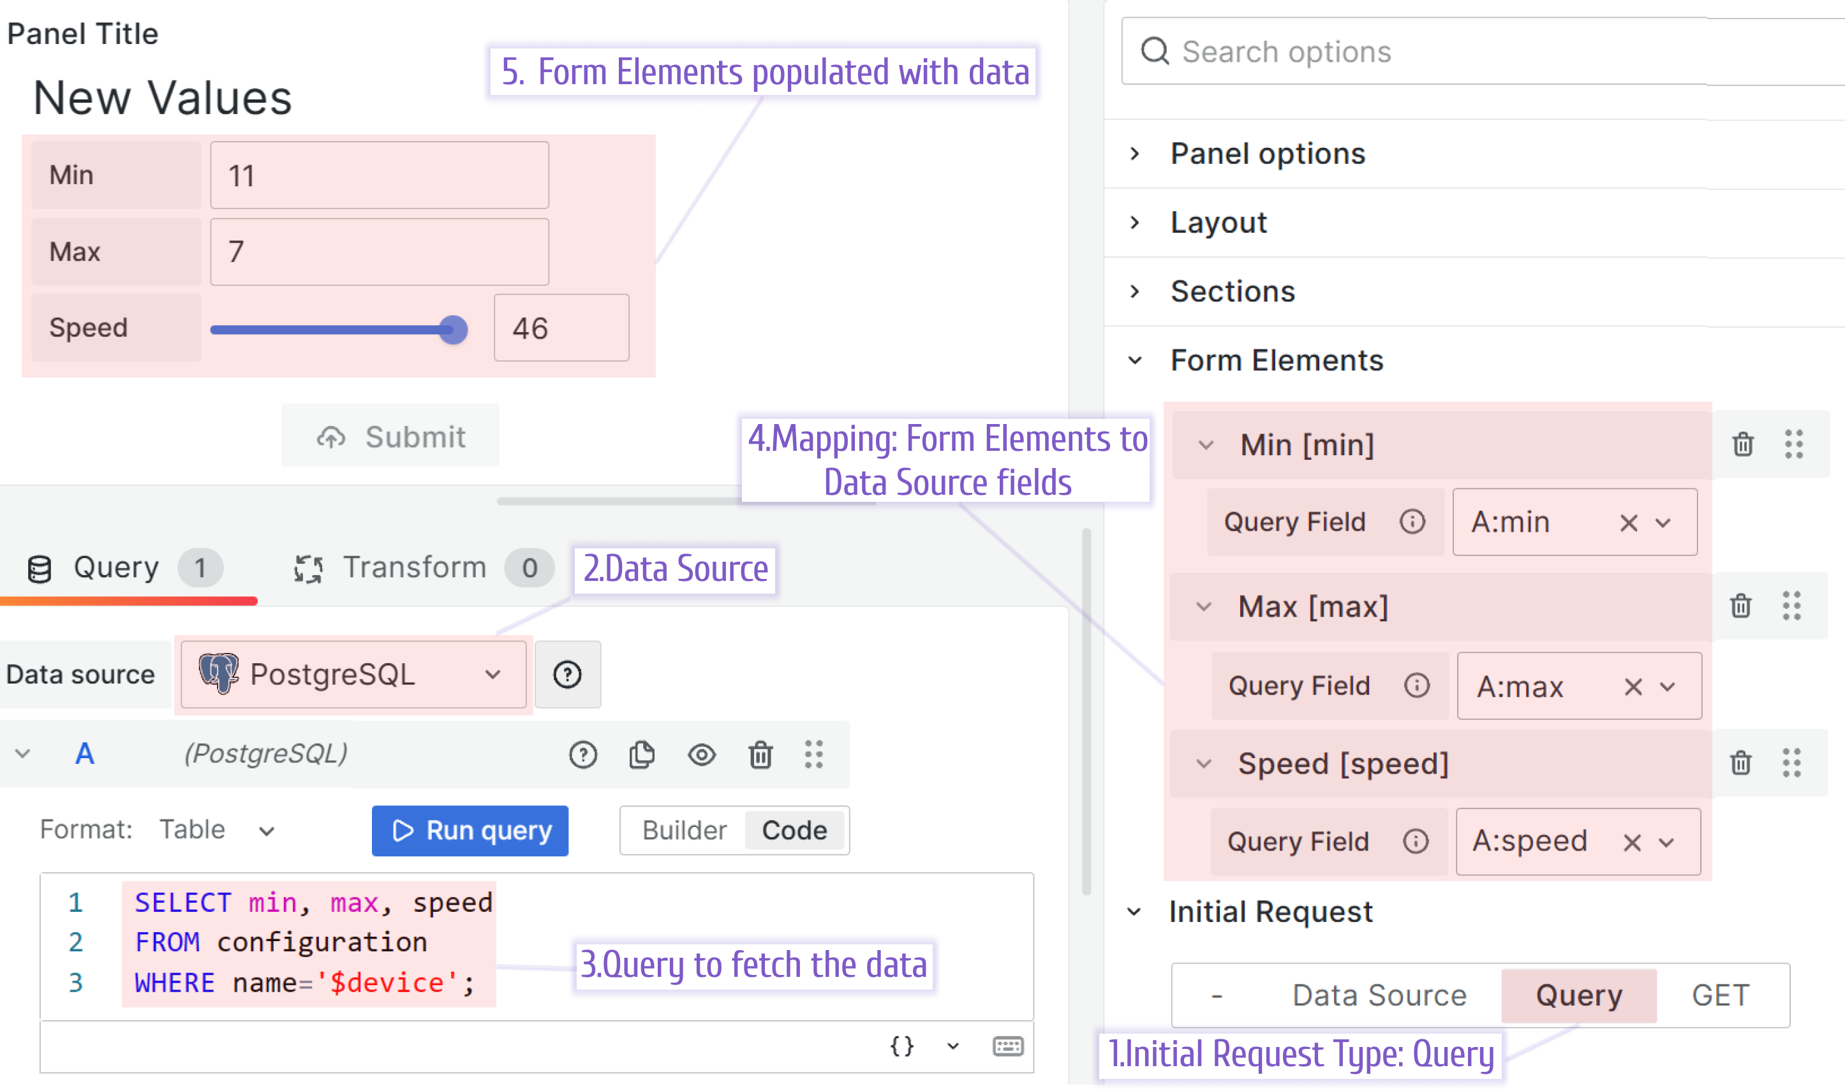Click the help icon on query A row

(582, 754)
